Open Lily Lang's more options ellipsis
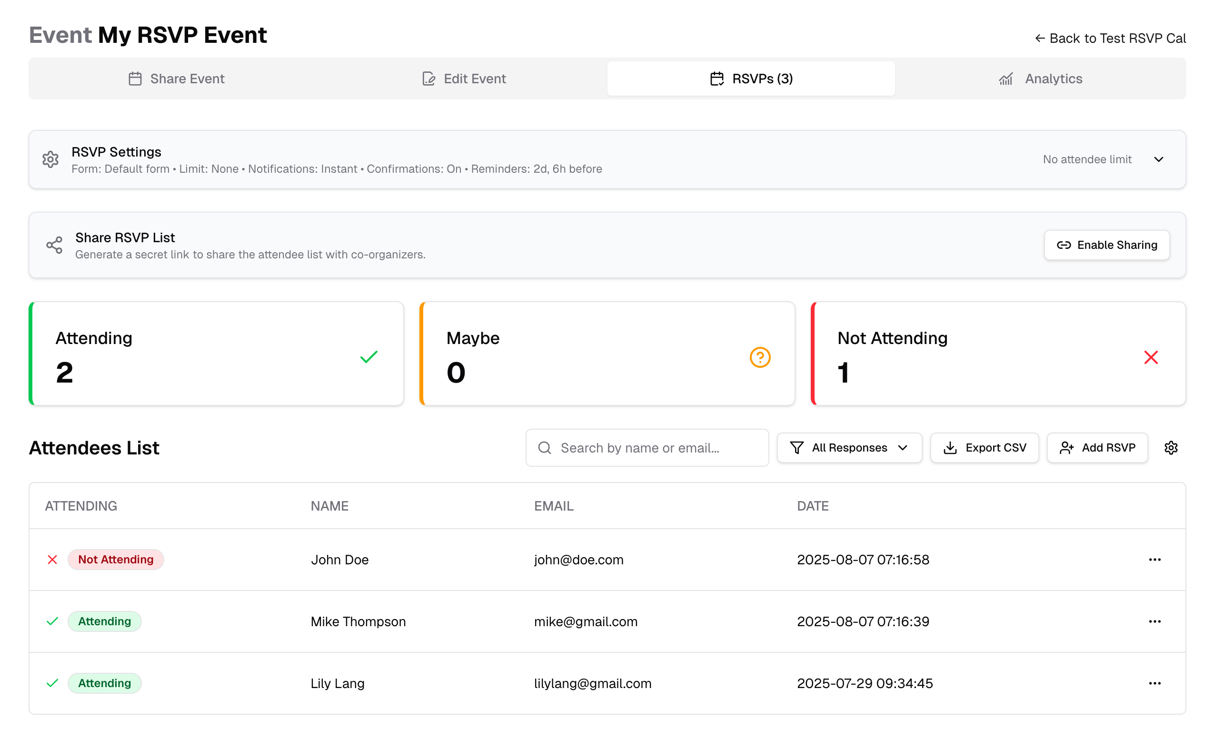This screenshot has width=1214, height=748. point(1154,683)
